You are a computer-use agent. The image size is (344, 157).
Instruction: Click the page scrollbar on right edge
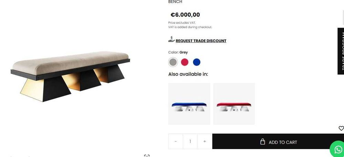click(343, 18)
